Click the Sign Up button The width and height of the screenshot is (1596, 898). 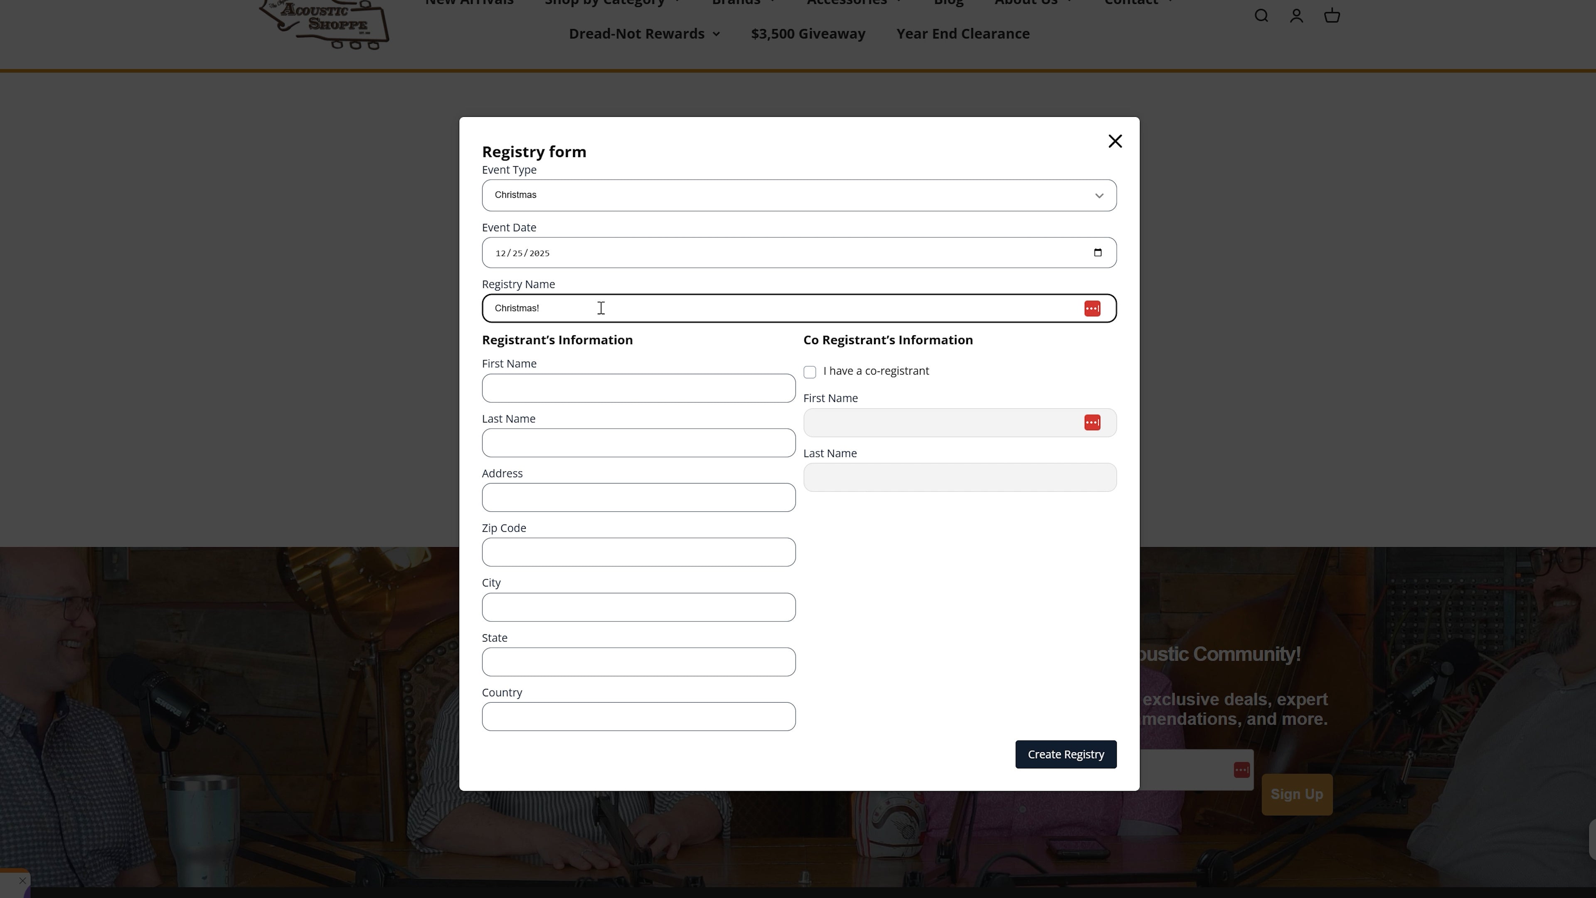coord(1296,794)
